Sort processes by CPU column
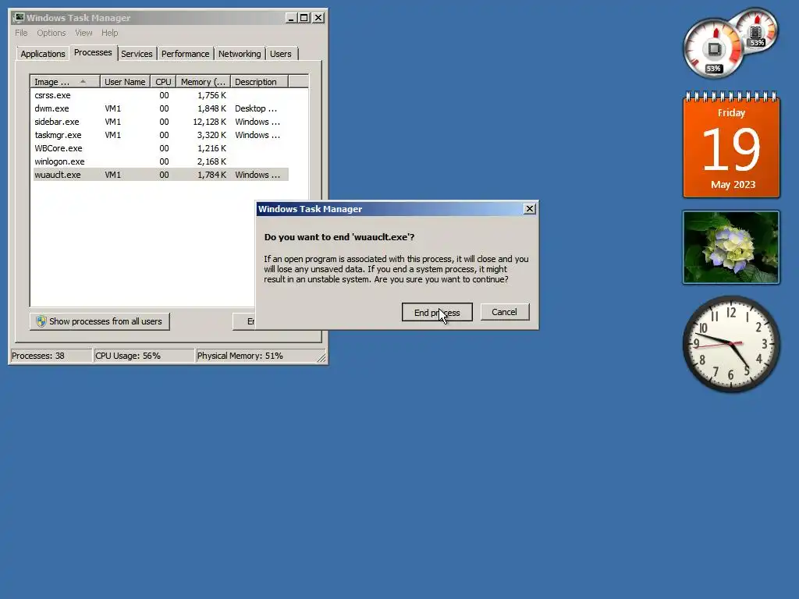Screen dimensions: 799x599 (x=163, y=81)
